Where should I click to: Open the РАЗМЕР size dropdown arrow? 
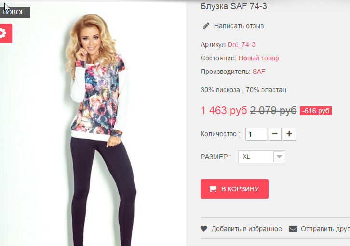[x=279, y=157]
